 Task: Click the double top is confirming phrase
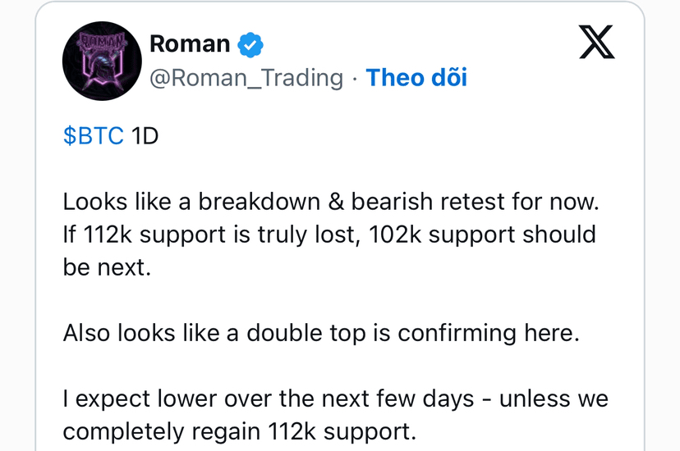coord(382,334)
